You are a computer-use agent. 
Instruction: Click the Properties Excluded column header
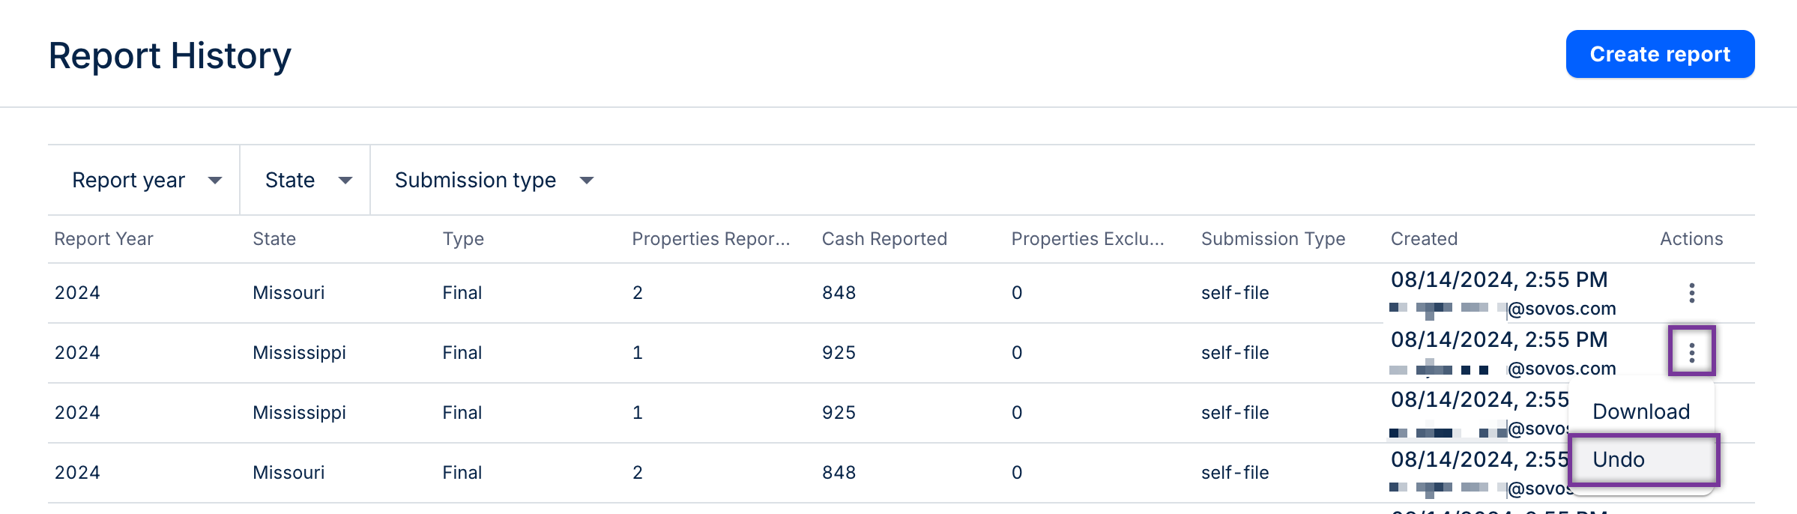(x=1087, y=239)
